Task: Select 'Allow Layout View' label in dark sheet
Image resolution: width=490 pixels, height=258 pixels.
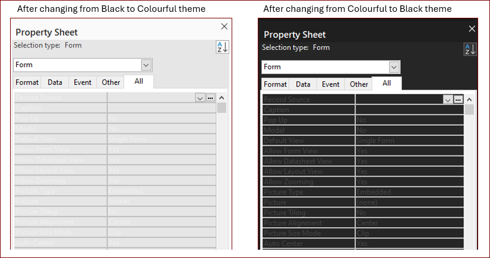Action: tap(293, 171)
